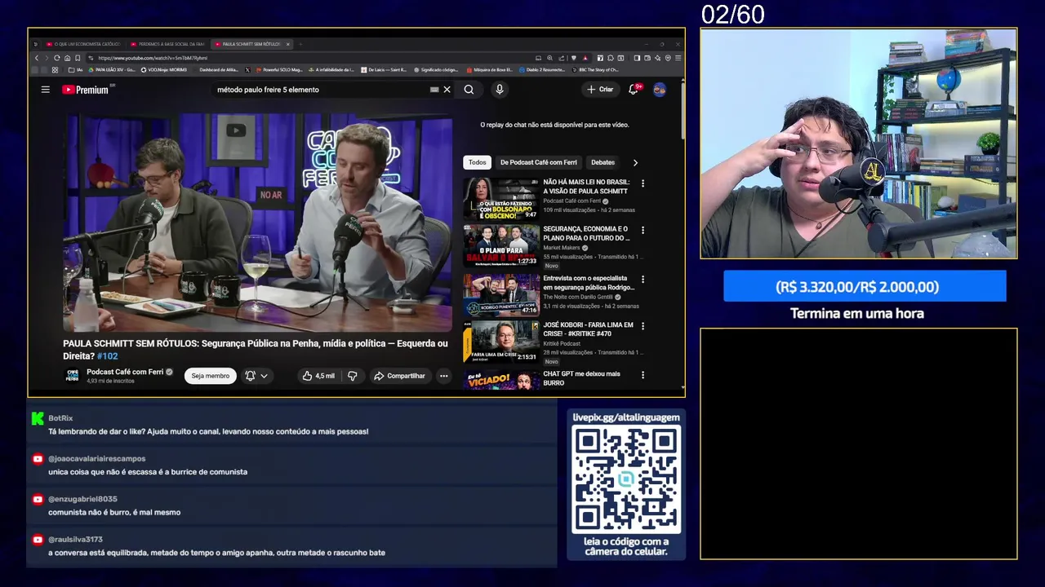Image resolution: width=1045 pixels, height=587 pixels.
Task: Select the 'Debates' filter chip
Action: pyautogui.click(x=603, y=162)
